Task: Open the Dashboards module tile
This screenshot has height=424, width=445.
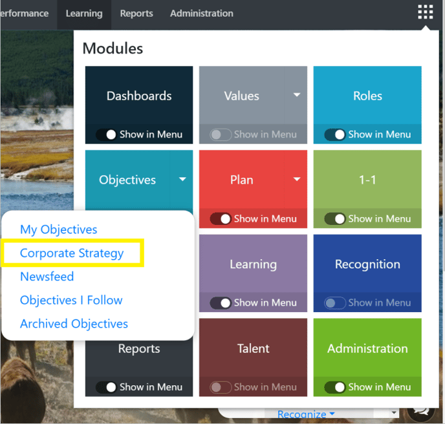Action: 139,96
